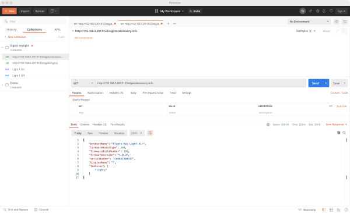Click the query param Key field
The height and width of the screenshot is (213, 350).
(x=123, y=112)
